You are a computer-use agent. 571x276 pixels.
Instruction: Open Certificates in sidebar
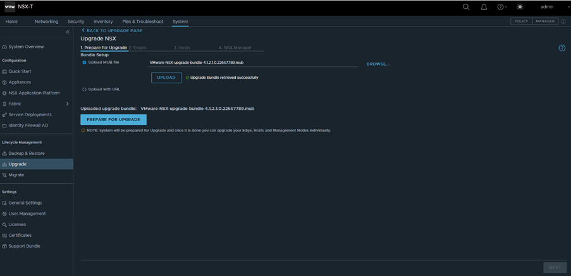(x=20, y=236)
